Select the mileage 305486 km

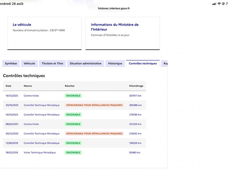coord(135,105)
